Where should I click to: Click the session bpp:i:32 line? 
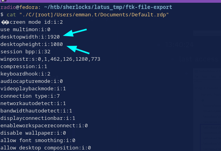pos(25,51)
